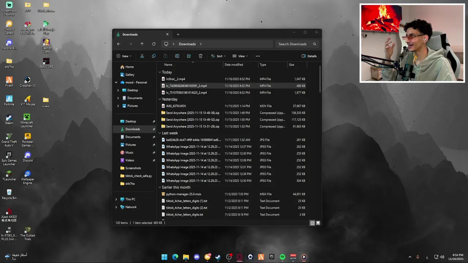Collapse mood - Personal in the sidebar
Screen dimensions: 468x263
(x=116, y=83)
